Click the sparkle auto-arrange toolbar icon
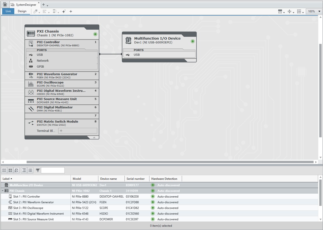323x230 pixels. (x=64, y=11)
